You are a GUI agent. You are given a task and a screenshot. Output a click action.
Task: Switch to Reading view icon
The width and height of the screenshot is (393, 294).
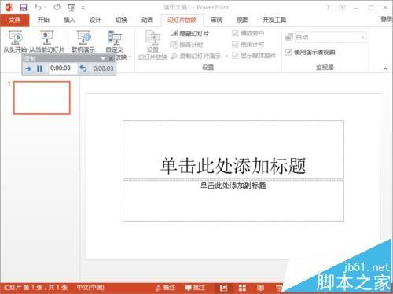(x=260, y=288)
